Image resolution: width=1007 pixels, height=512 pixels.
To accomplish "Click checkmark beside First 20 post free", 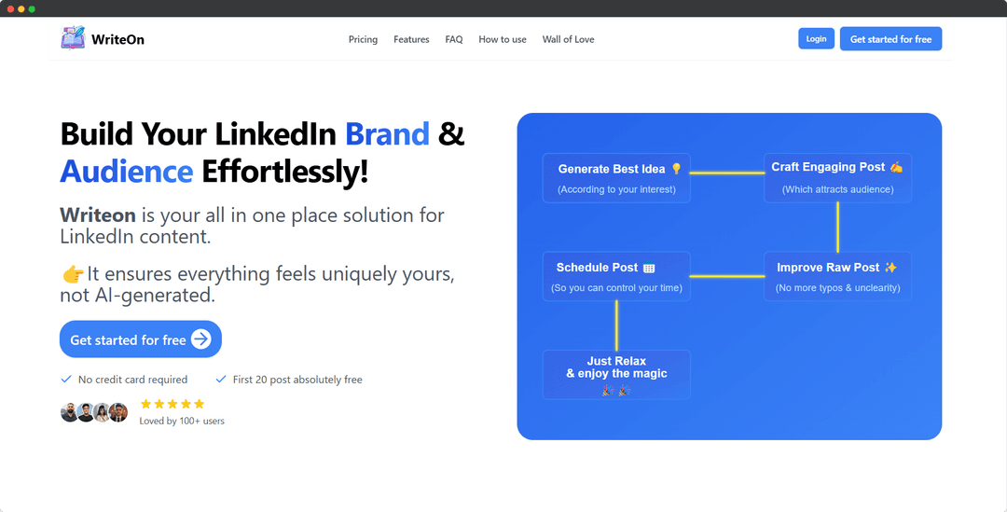I will (x=221, y=380).
